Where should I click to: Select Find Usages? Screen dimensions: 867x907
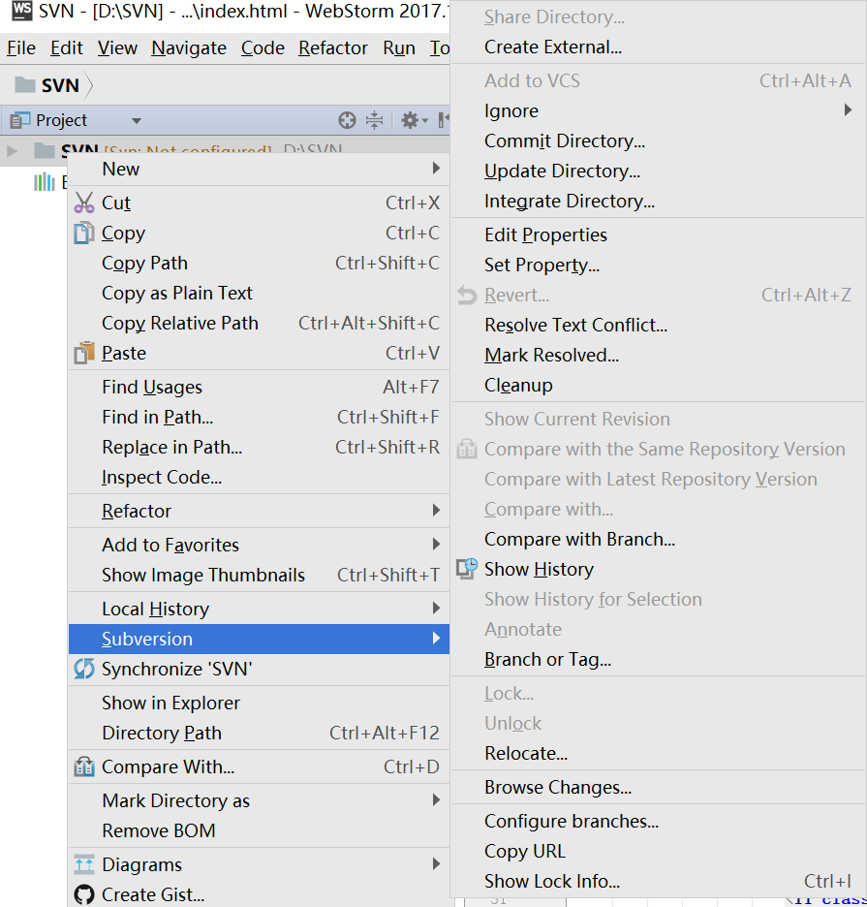pos(259,387)
